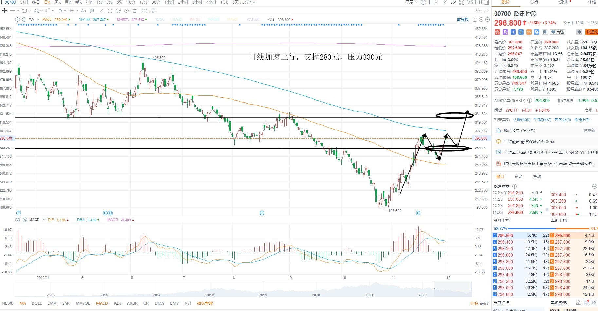Expand the MA indicator dropdown arrow
This screenshot has height=311, width=598.
click(x=38, y=20)
